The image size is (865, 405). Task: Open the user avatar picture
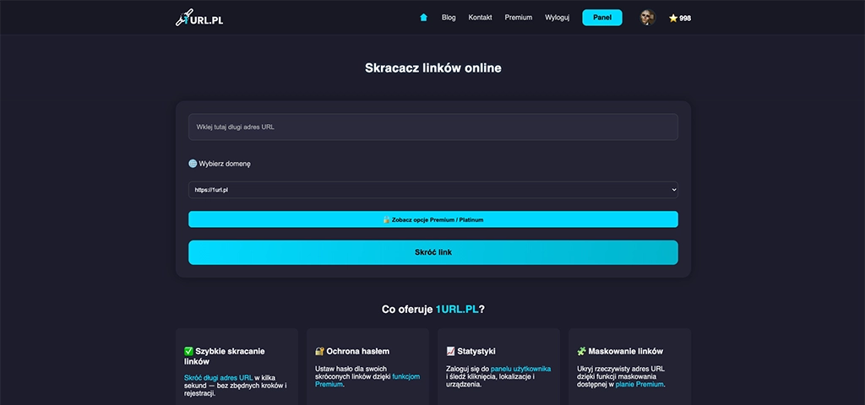[x=647, y=18]
